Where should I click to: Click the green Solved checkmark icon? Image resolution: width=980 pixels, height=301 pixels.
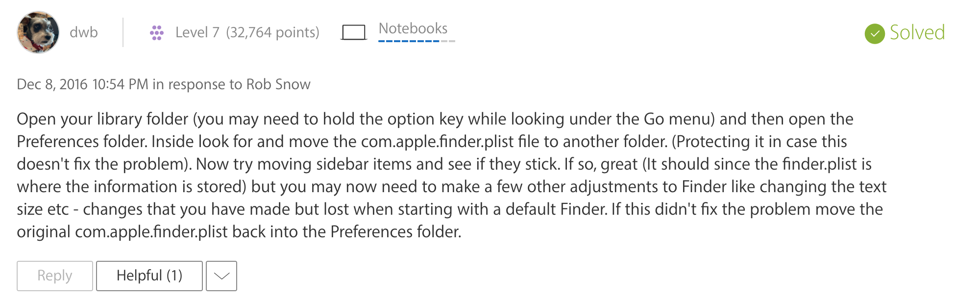pyautogui.click(x=875, y=33)
